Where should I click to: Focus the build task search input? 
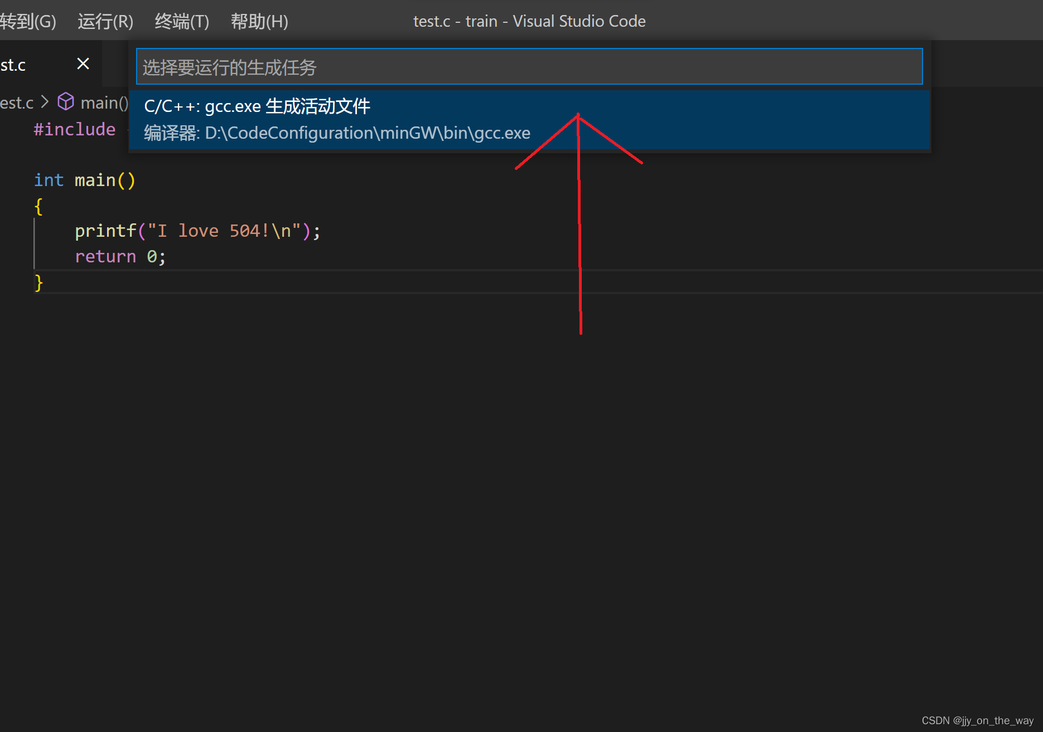(529, 67)
